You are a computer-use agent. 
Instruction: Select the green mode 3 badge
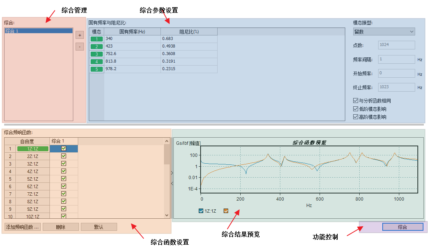point(97,54)
